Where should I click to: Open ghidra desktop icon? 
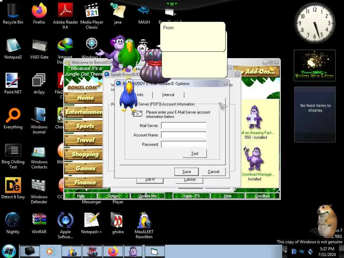(x=118, y=223)
